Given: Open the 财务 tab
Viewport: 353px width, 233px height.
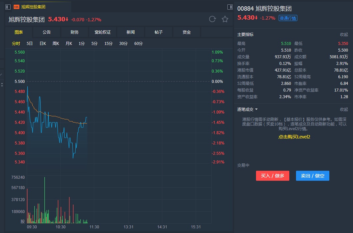Looking at the screenshot, I should [75, 32].
